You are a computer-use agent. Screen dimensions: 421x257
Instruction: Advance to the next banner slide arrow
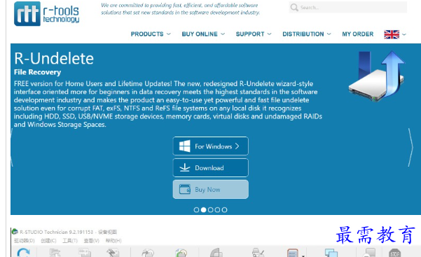coord(410,148)
